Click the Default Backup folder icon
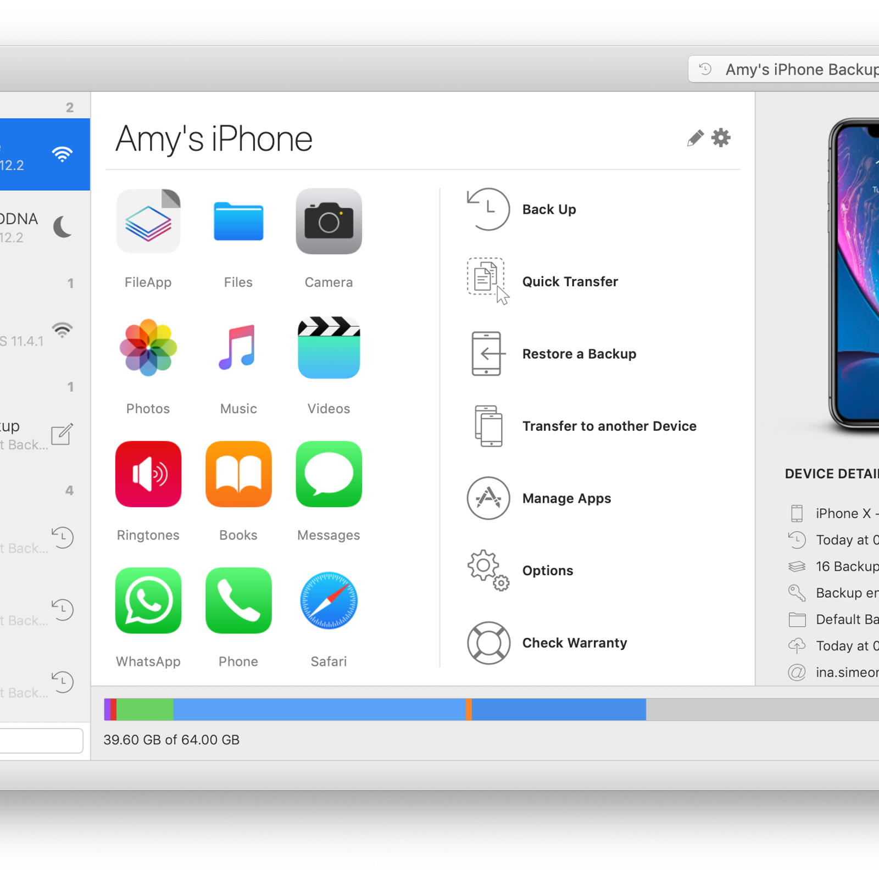Screen dimensions: 879x879 tap(797, 620)
